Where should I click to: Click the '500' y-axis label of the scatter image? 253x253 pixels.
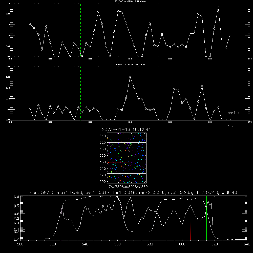(102, 181)
